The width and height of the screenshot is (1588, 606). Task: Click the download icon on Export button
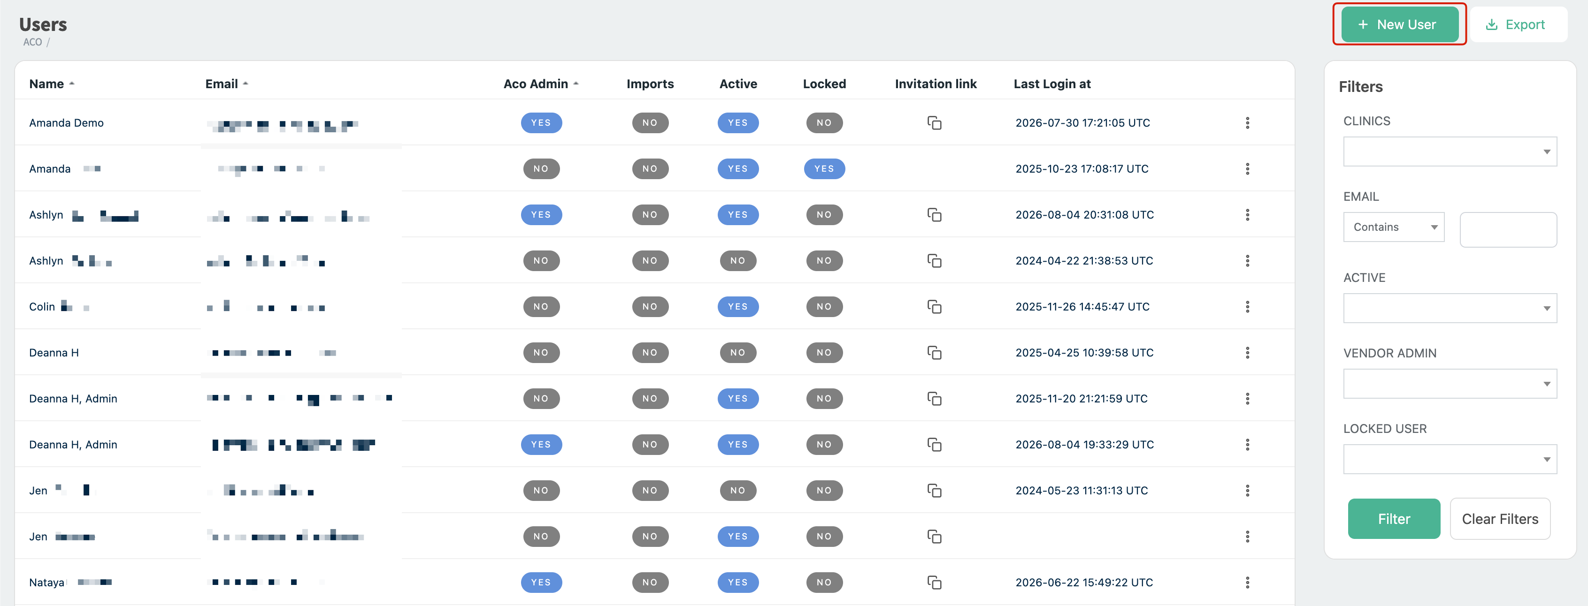click(1491, 25)
